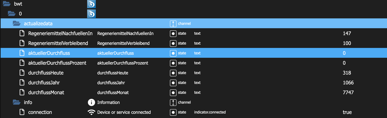Click the file icon of RegeneriemittelVerbleibend
Viewport: 387px width, 118px height.
pyautogui.click(x=22, y=43)
